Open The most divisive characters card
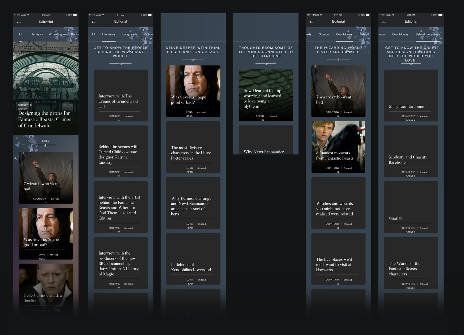 (x=193, y=147)
